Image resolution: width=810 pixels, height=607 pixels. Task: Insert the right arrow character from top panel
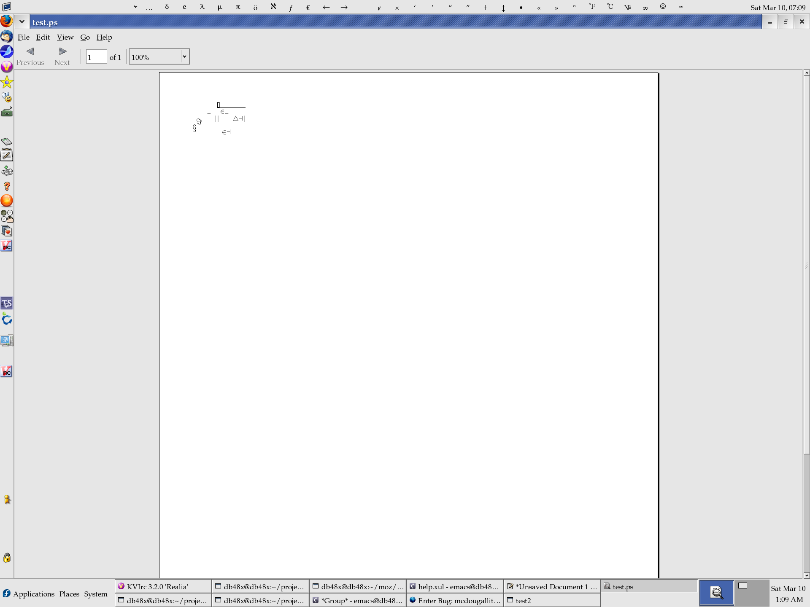point(344,7)
